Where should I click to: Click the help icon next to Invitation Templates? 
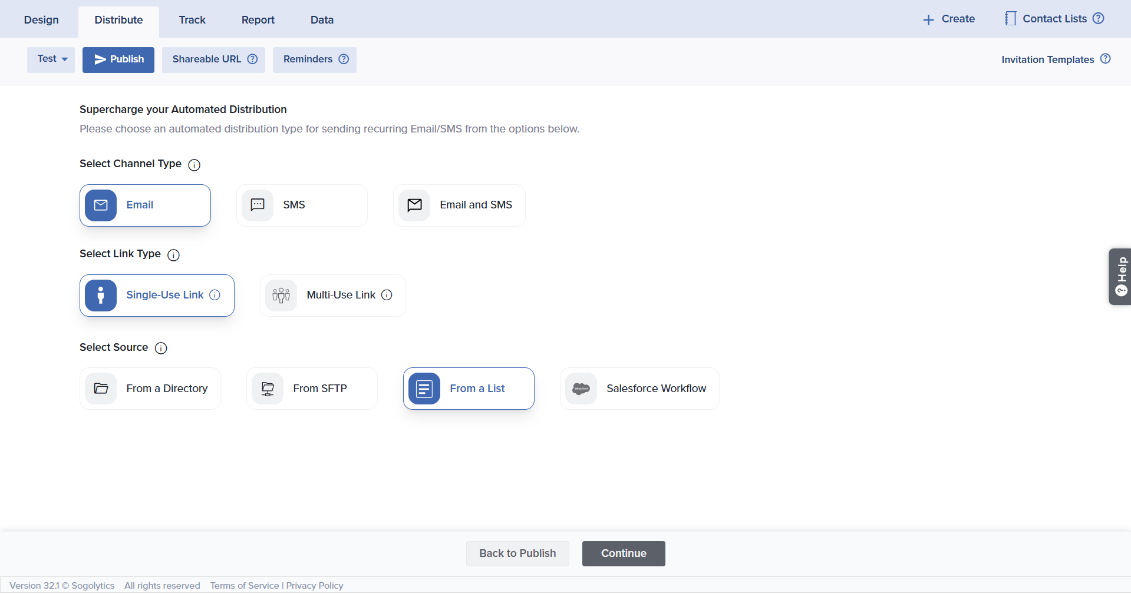point(1105,59)
